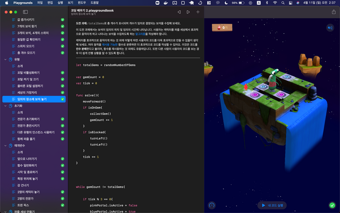This screenshot has width=340, height=213.
Task: Open the input source A icon
Action: click(259, 3)
